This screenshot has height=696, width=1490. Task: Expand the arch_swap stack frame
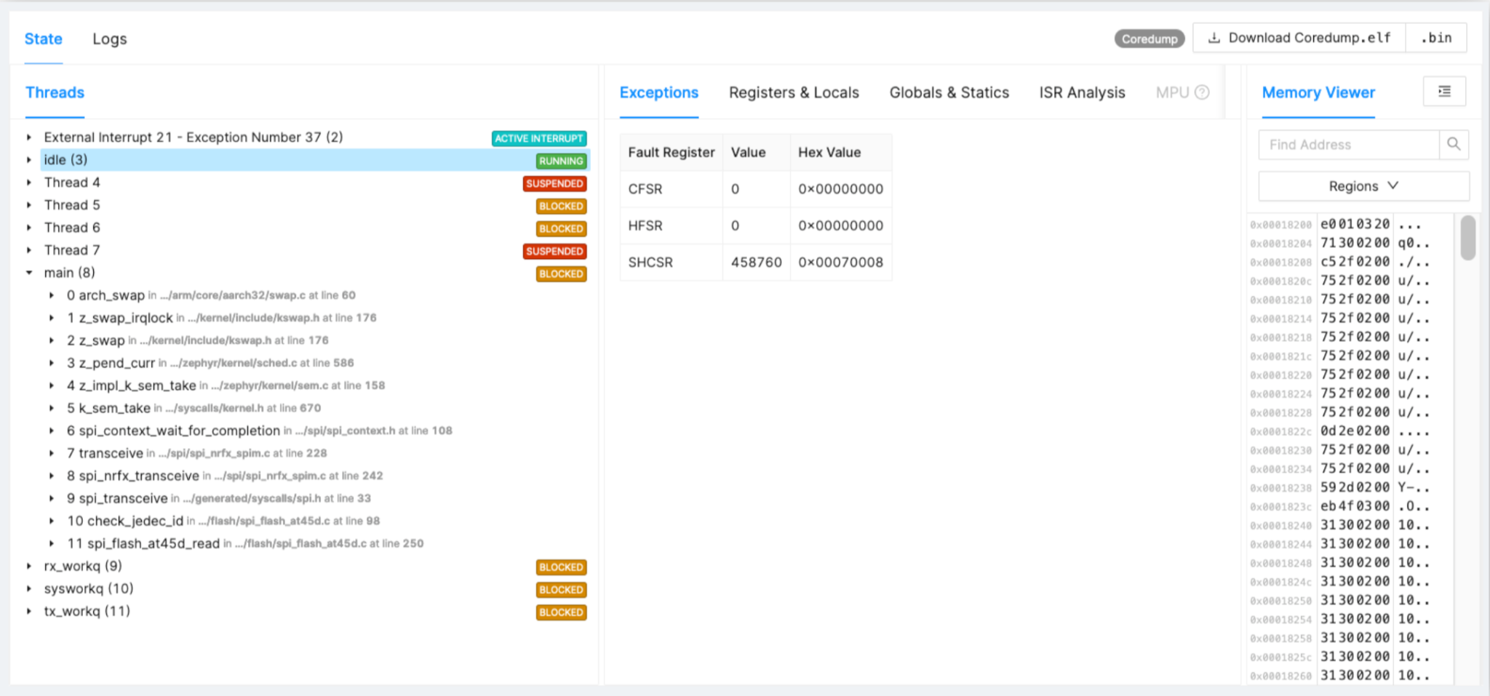click(x=52, y=295)
